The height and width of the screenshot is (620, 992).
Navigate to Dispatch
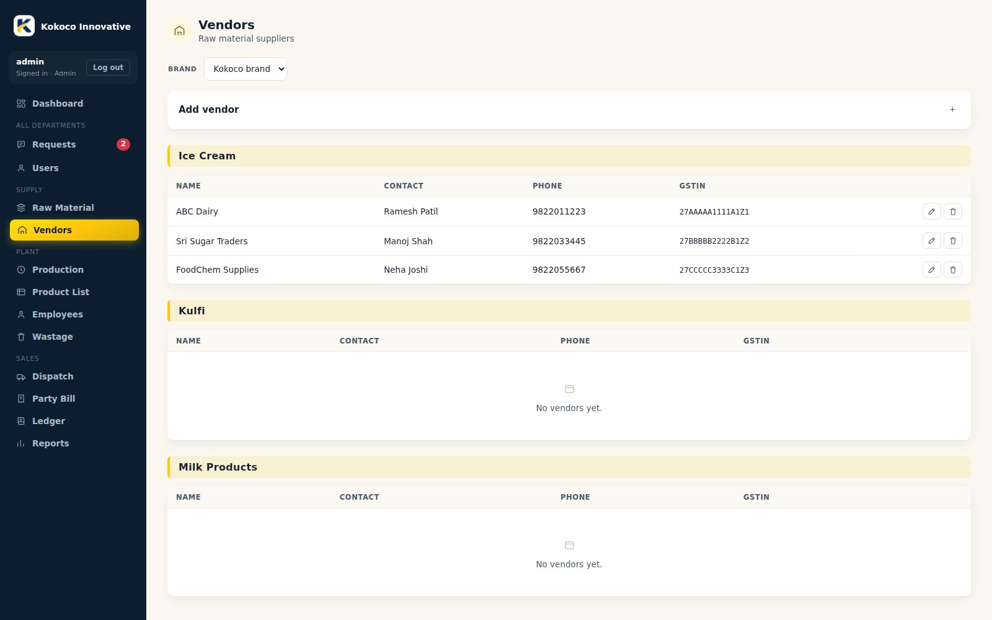(74, 376)
